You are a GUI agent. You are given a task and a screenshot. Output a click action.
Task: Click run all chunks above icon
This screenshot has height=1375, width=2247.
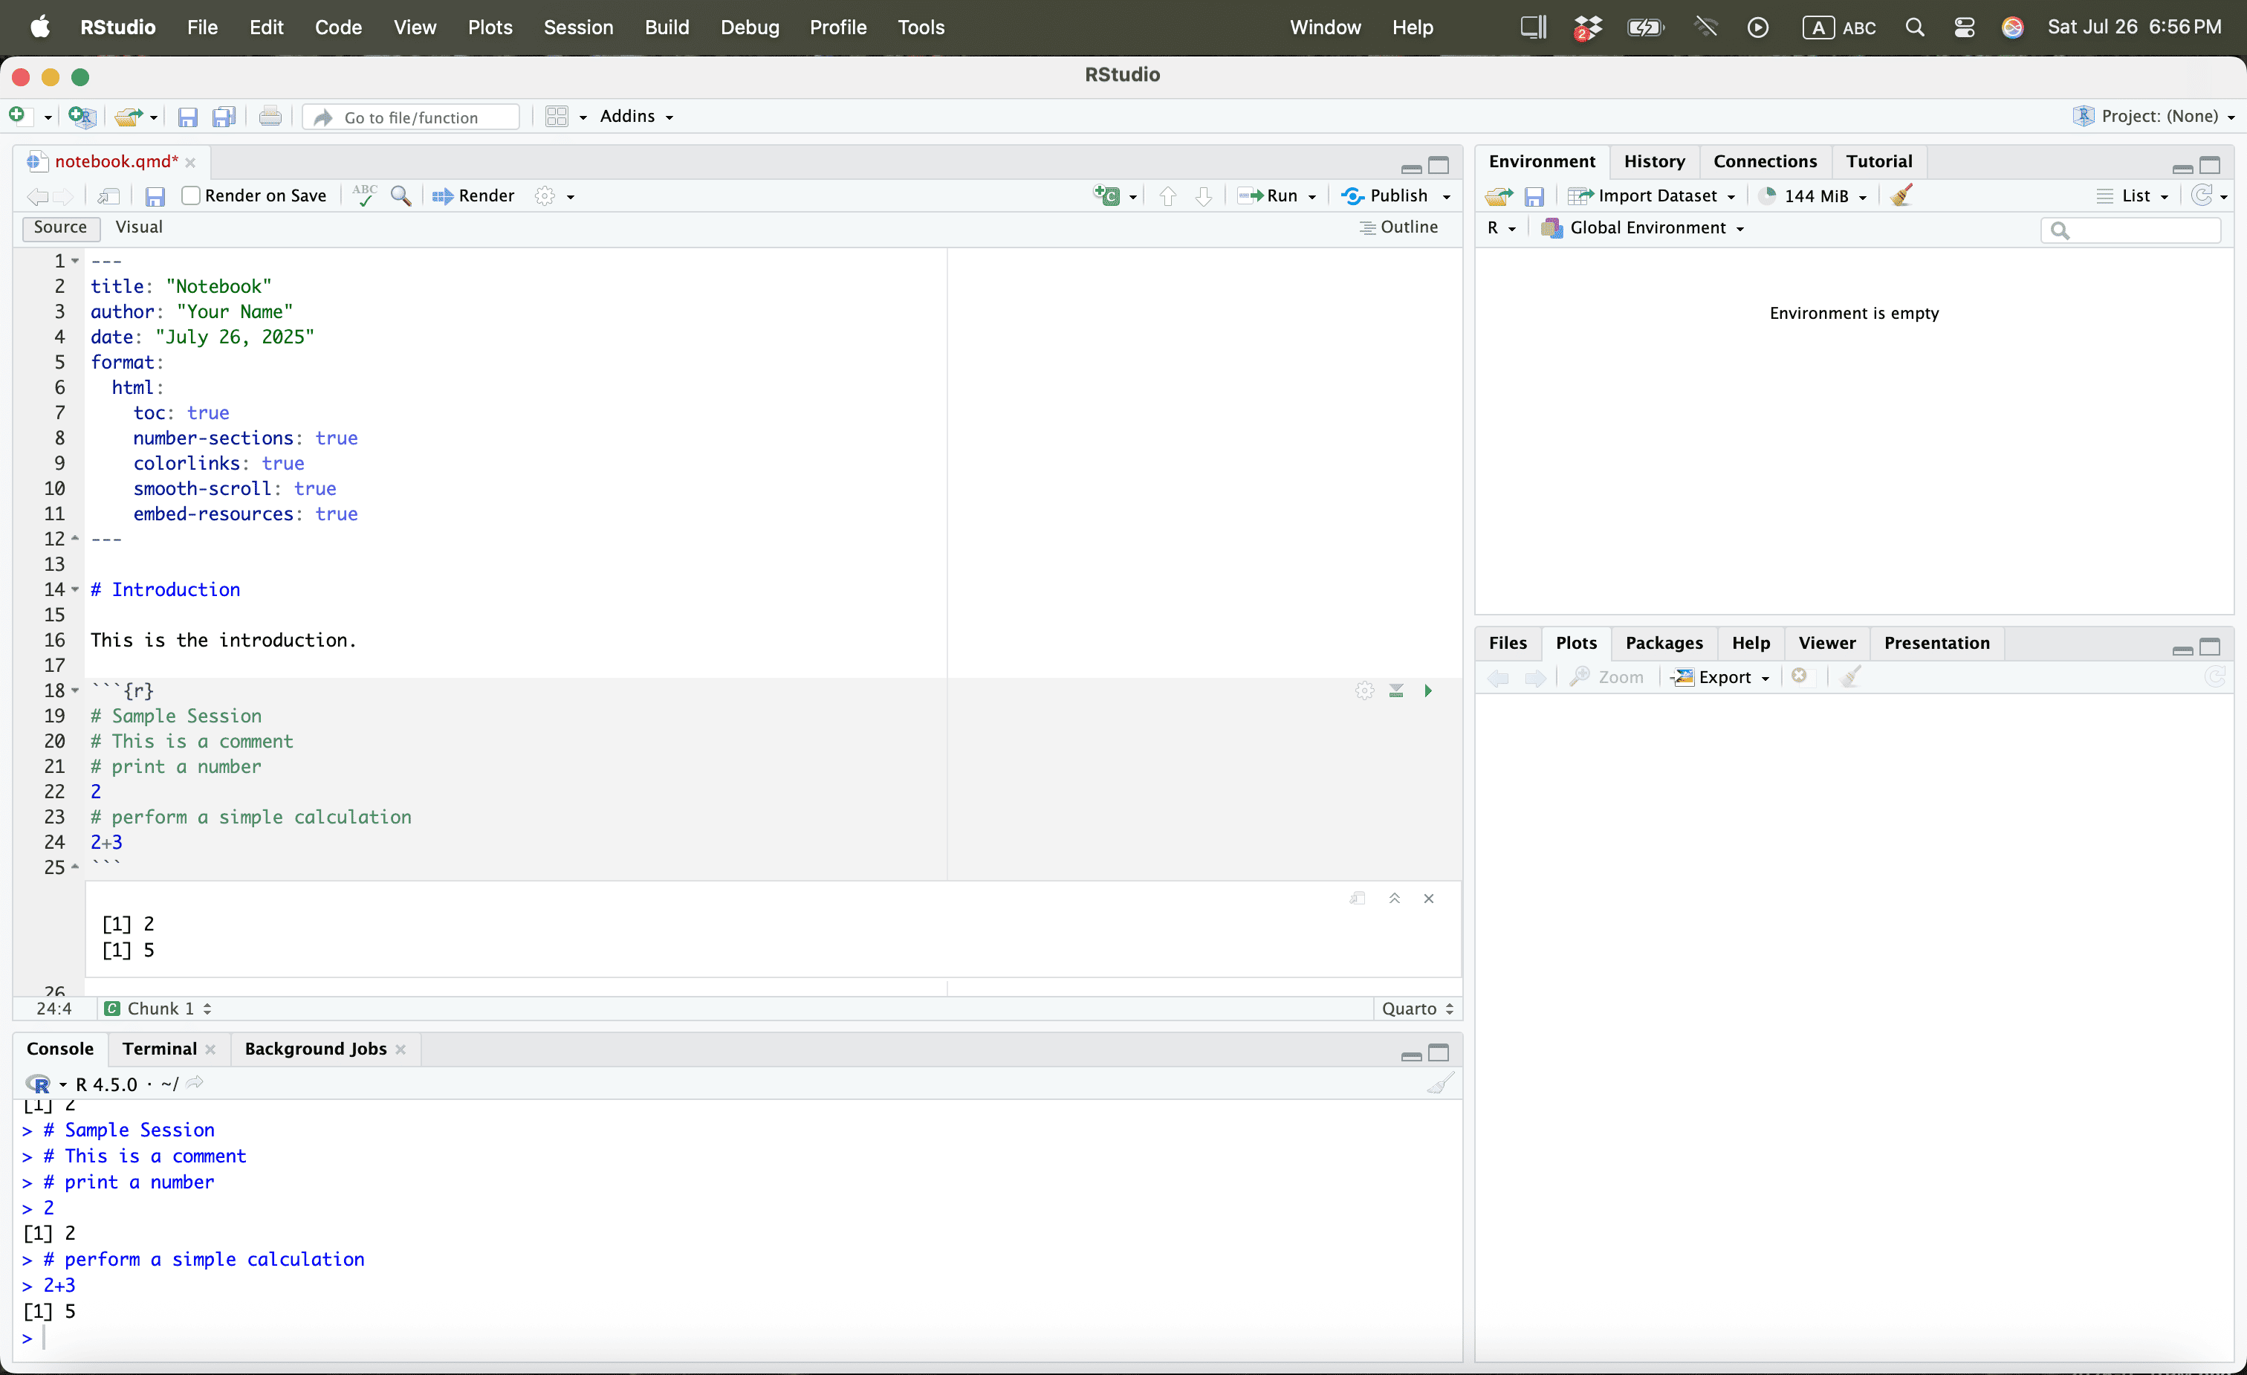(x=1396, y=690)
